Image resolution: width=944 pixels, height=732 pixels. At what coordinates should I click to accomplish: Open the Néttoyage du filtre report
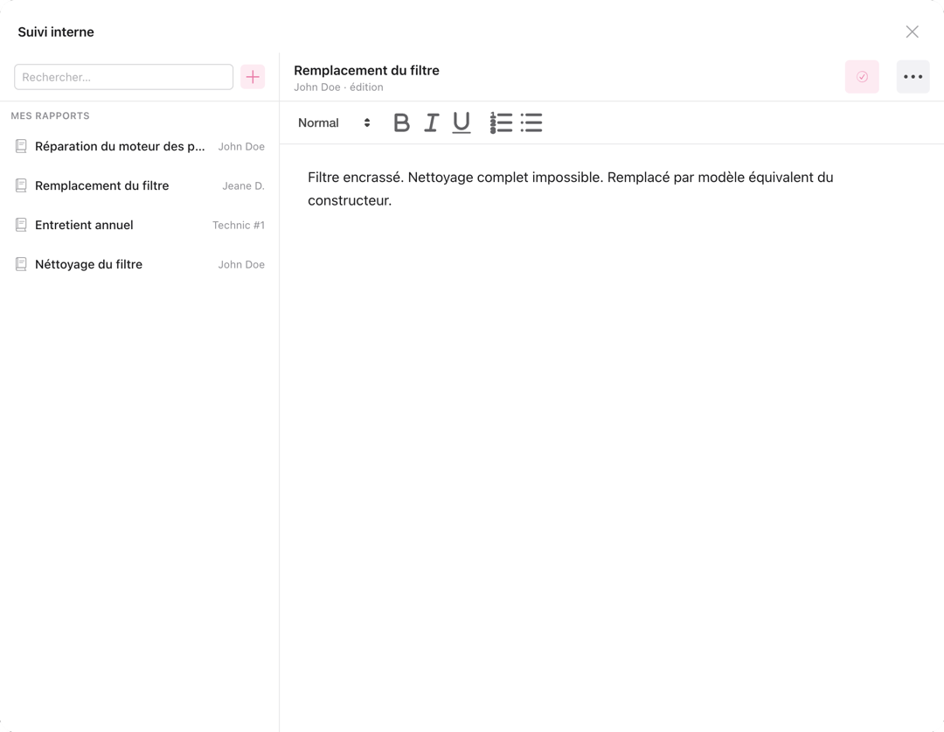[140, 264]
